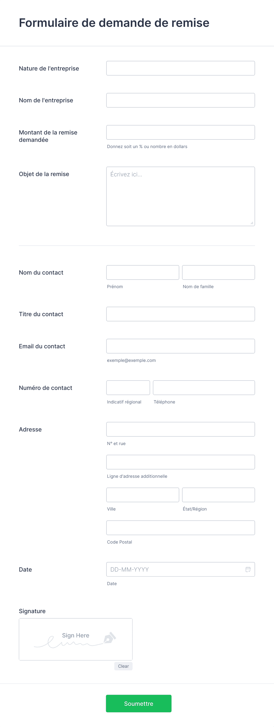274x727 pixels.
Task: Focus the Indicatif régional box
Action: click(128, 388)
